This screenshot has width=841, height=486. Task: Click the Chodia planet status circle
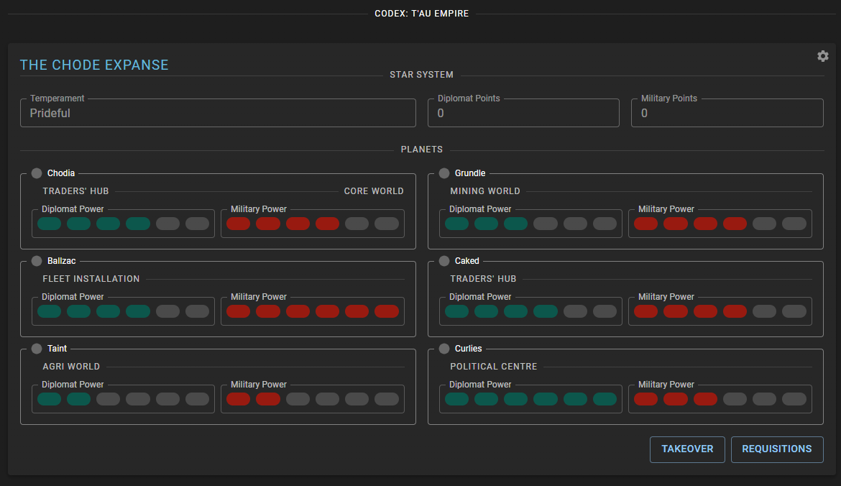[x=37, y=173]
